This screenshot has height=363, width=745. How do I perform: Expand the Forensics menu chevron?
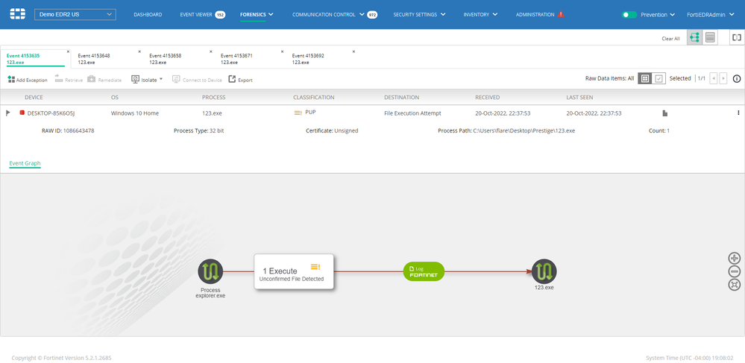tap(271, 14)
